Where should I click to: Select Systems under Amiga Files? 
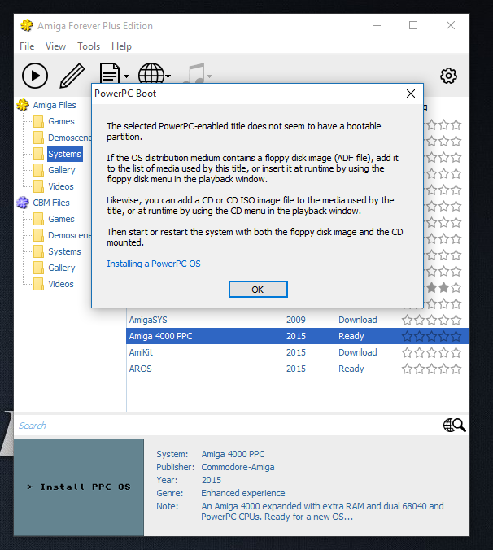pos(64,154)
